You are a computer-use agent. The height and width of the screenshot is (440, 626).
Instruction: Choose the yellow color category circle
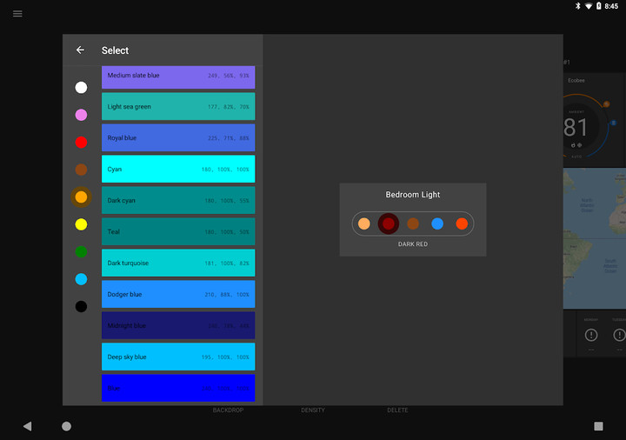[81, 224]
